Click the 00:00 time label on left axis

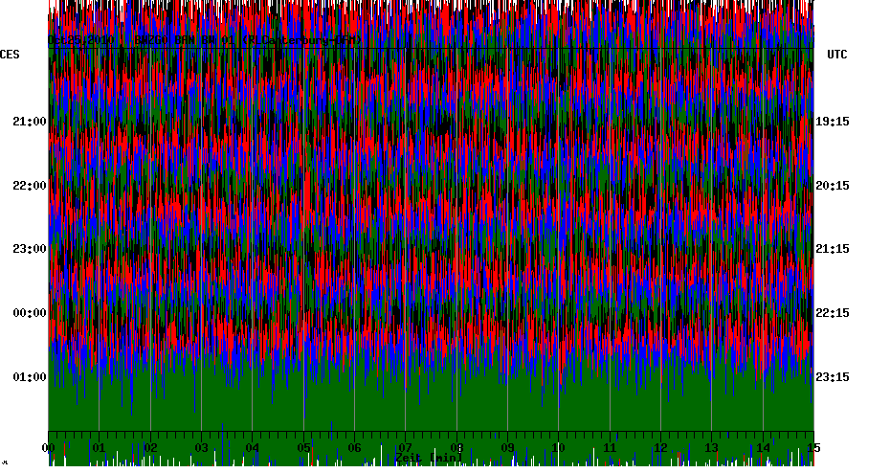(x=29, y=313)
